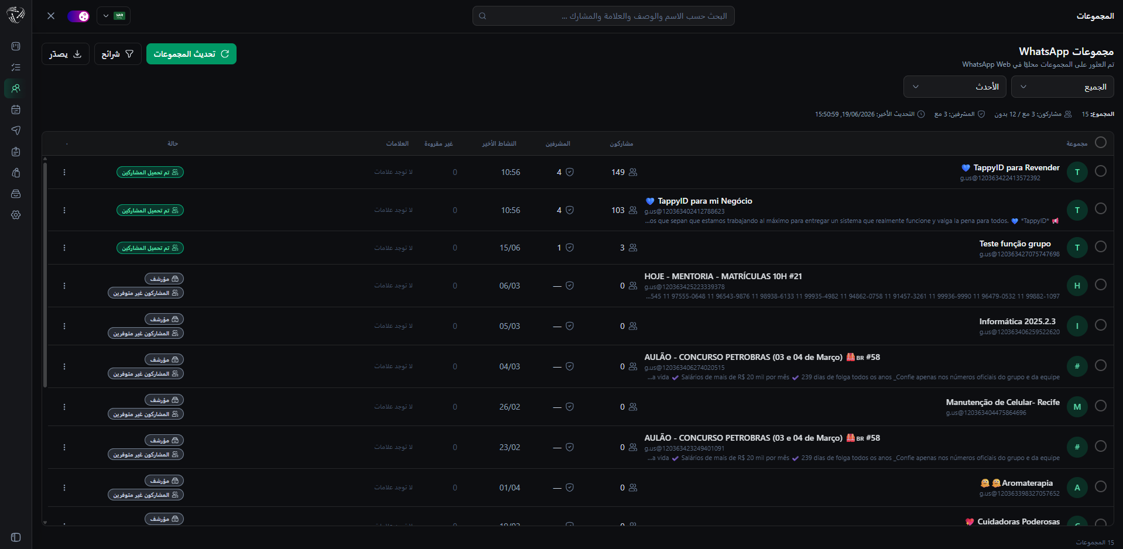
Task: Click the تحديث المجموعات refresh button
Action: coord(191,54)
